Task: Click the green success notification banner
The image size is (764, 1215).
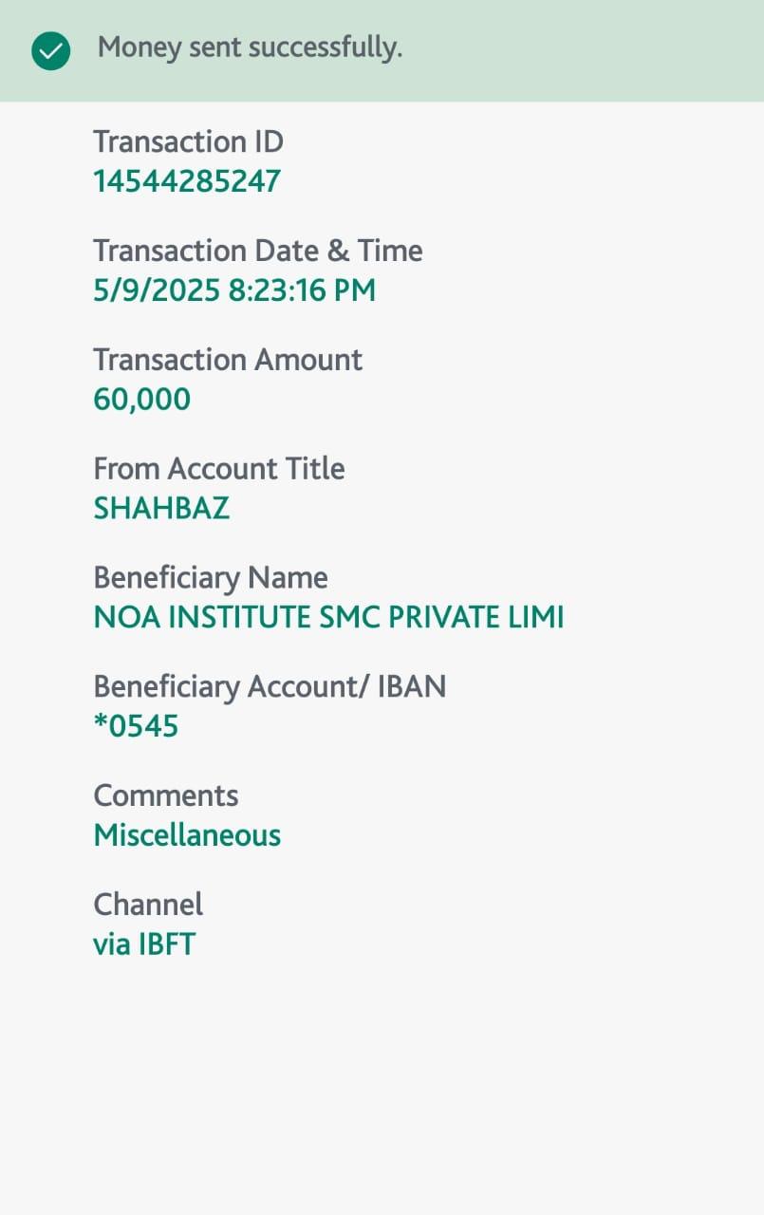Action: point(569,51)
